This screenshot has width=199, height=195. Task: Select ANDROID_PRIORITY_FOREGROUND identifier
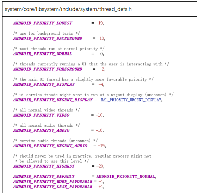(48, 69)
